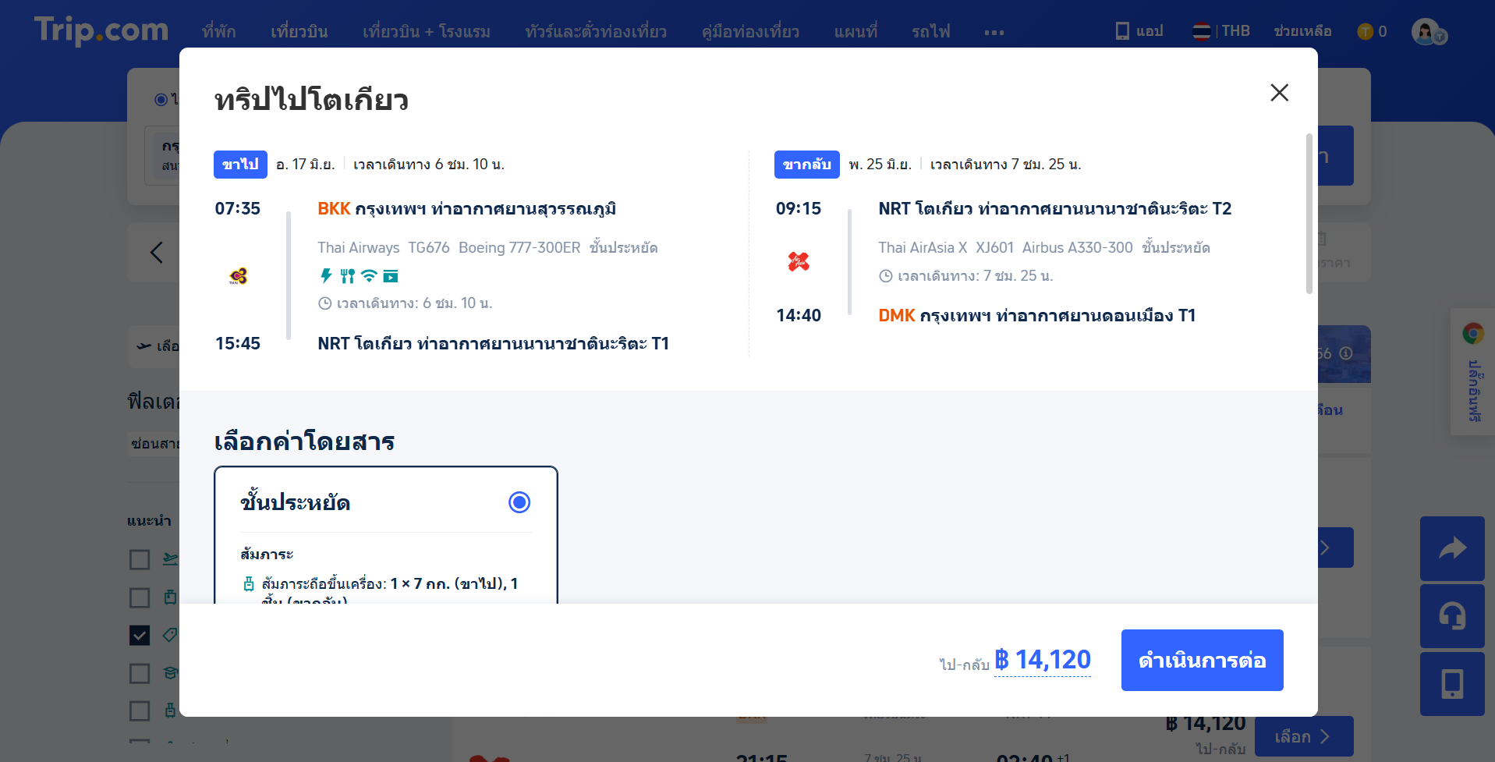Click the ขากลับ return badge
This screenshot has height=762, width=1495.
coord(806,165)
